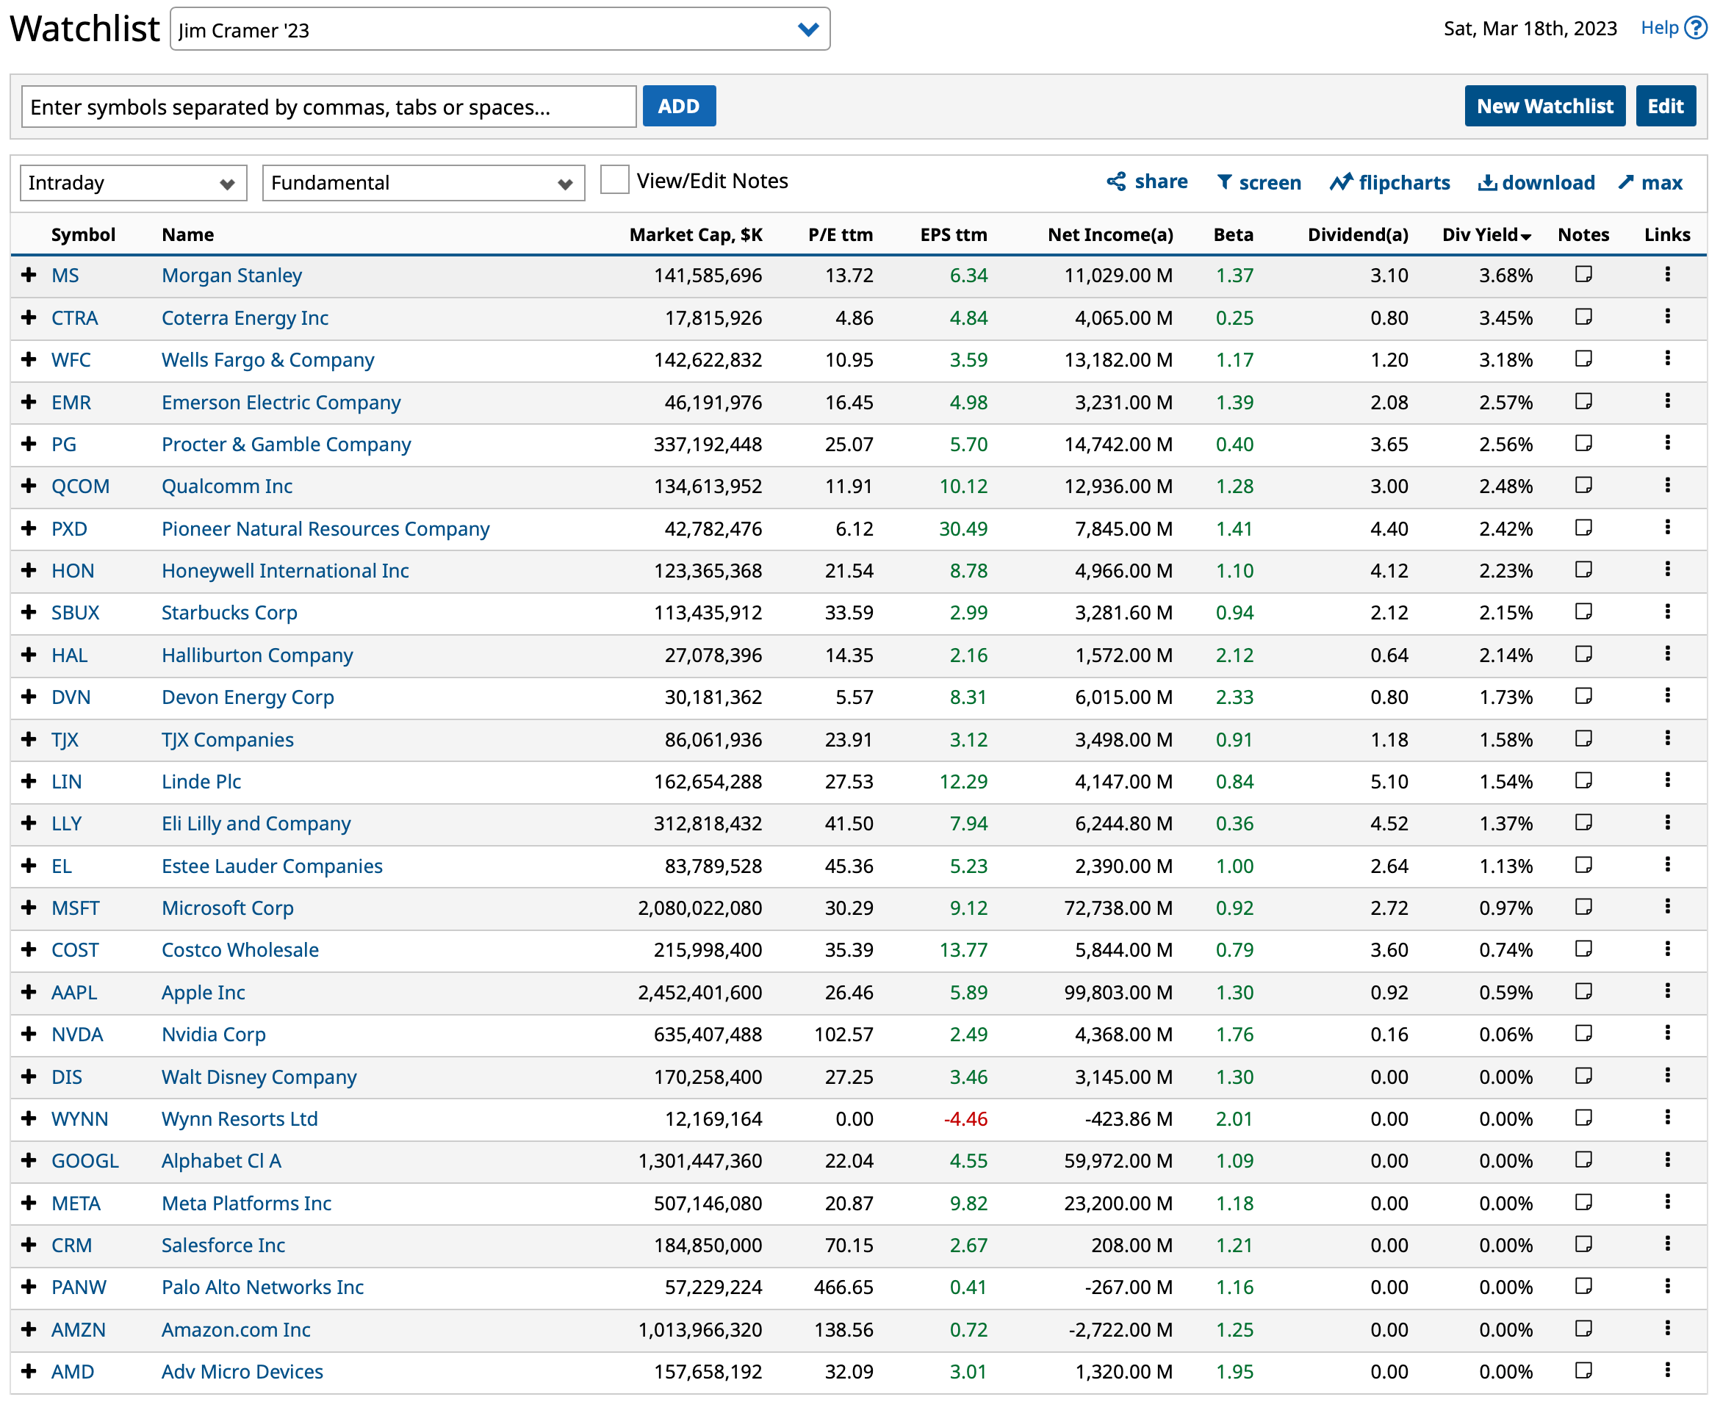Toggle the View/Edit Notes checkbox
This screenshot has height=1405, width=1709.
click(614, 180)
